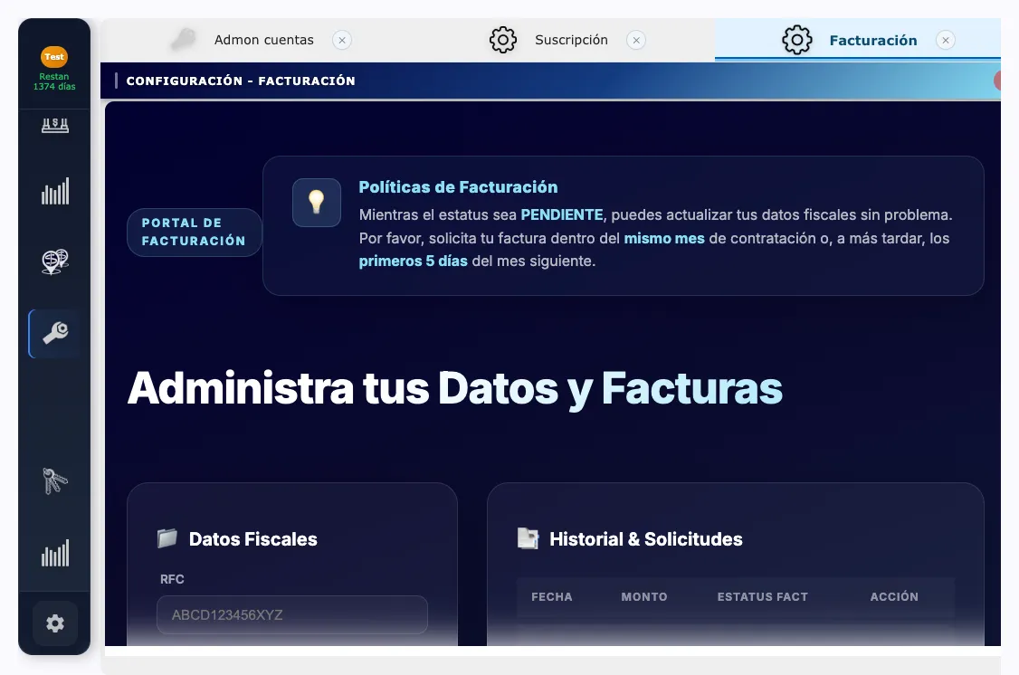Select the wrench configuration sidebar icon
Image resolution: width=1019 pixels, height=675 pixels.
tap(54, 333)
